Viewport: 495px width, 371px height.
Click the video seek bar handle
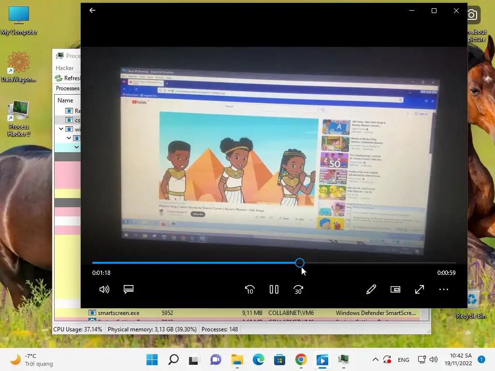300,262
